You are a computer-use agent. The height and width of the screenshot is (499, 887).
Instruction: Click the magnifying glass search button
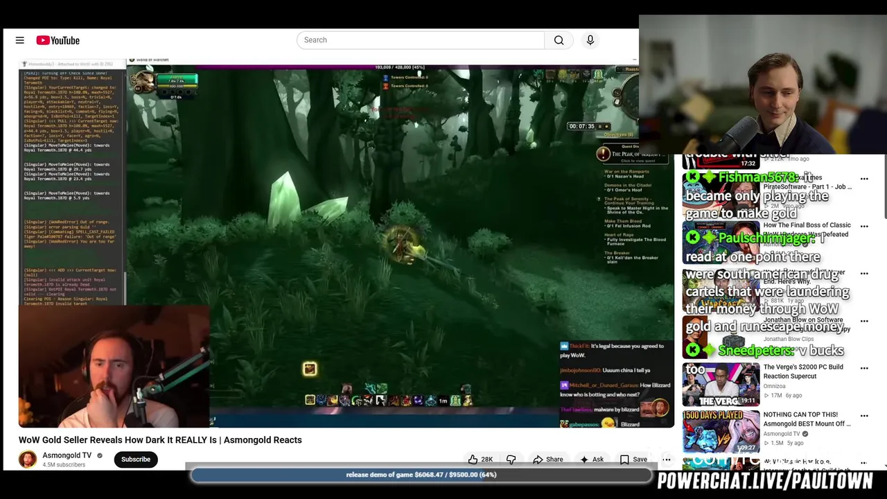[559, 40]
